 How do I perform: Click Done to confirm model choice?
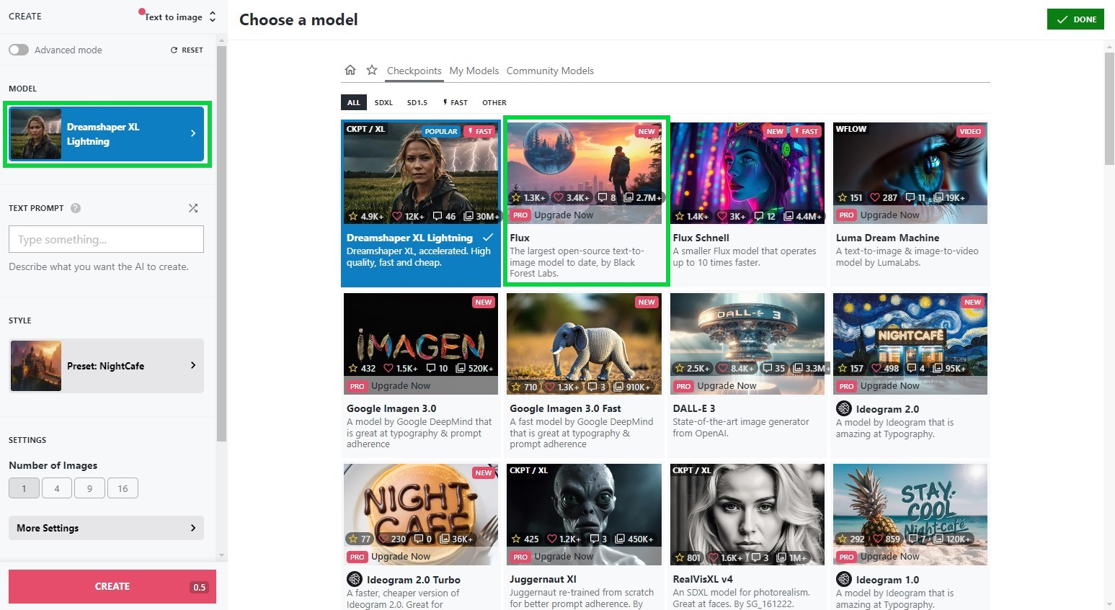point(1075,19)
